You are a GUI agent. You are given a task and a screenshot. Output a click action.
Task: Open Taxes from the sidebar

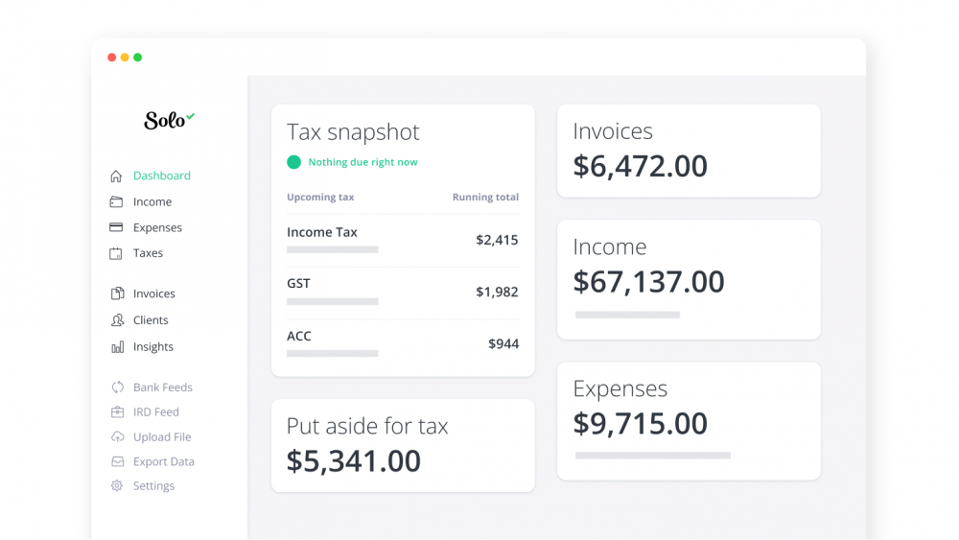[148, 253]
